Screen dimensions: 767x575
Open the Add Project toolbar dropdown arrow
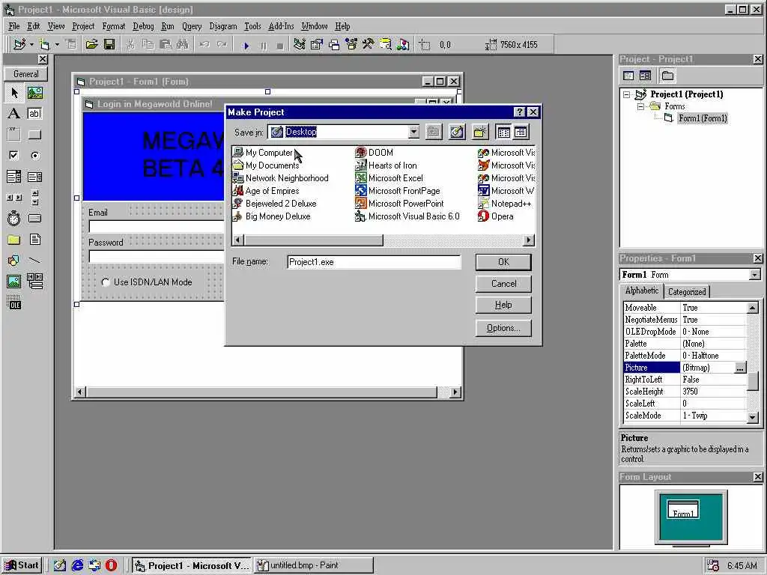[x=31, y=44]
